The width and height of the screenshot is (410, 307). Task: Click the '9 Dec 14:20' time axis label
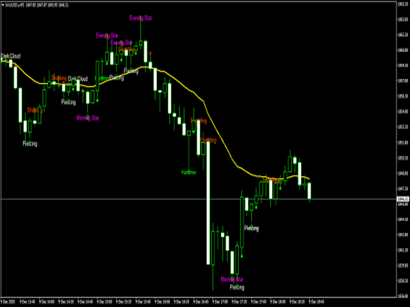coord(66,302)
